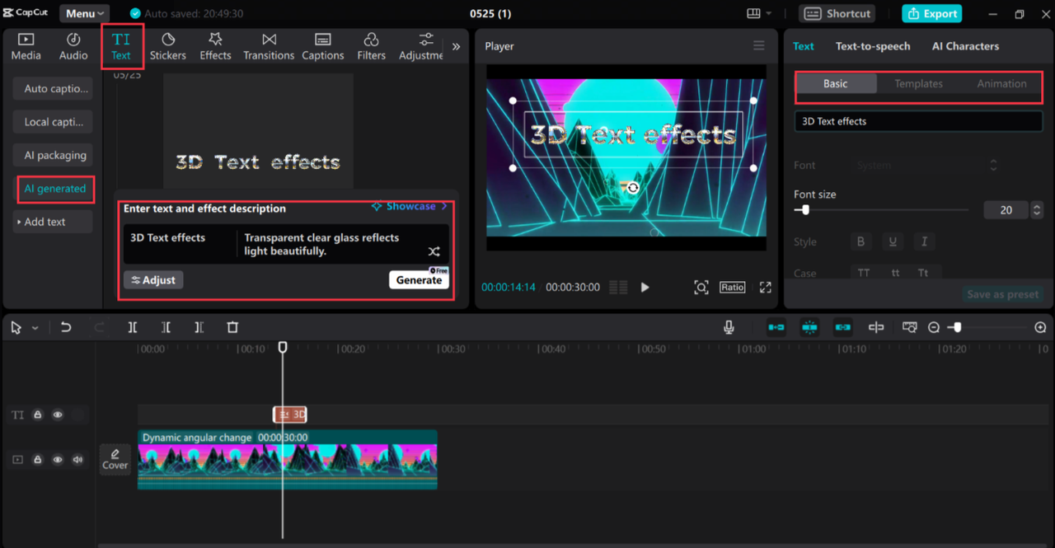Toggle clip linkage button

point(842,327)
